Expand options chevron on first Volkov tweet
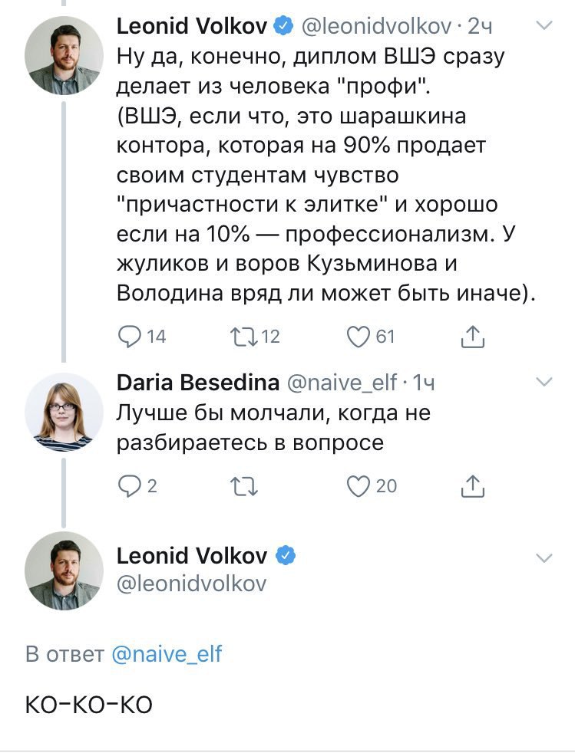 544,25
